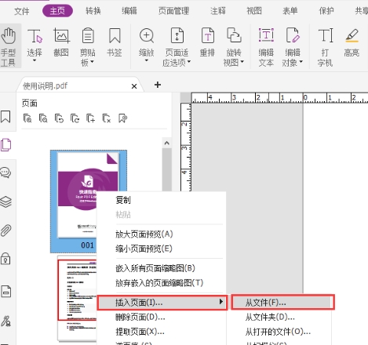The height and width of the screenshot is (345, 368).
Task: Choose 提取页面(X)... from context menu
Action: tap(161, 332)
